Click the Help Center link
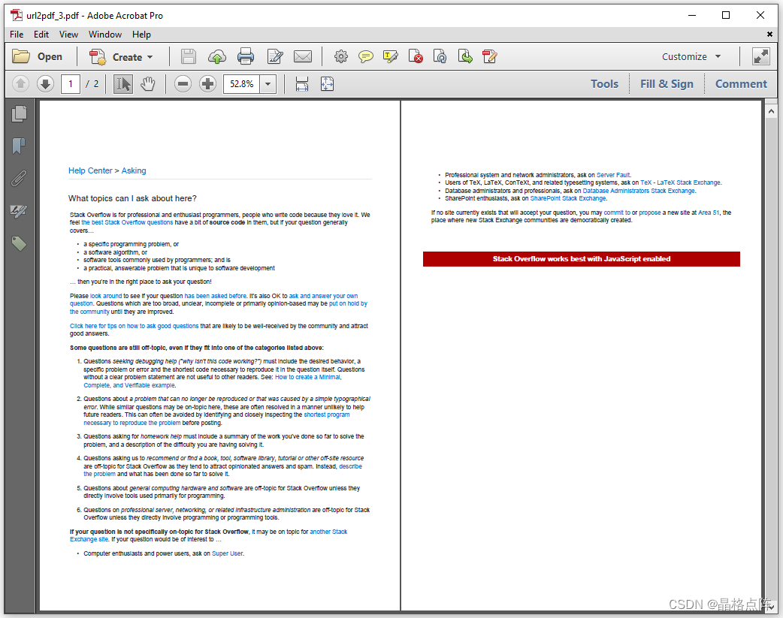This screenshot has height=618, width=783. 90,170
